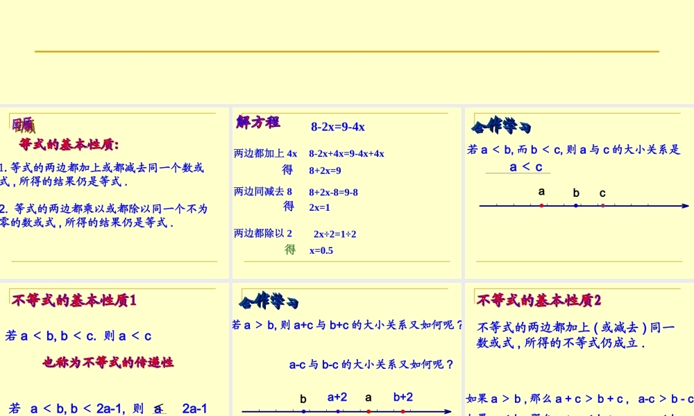Click the red point a on the number line
Viewport: 694px width, 416px height.
[541, 205]
